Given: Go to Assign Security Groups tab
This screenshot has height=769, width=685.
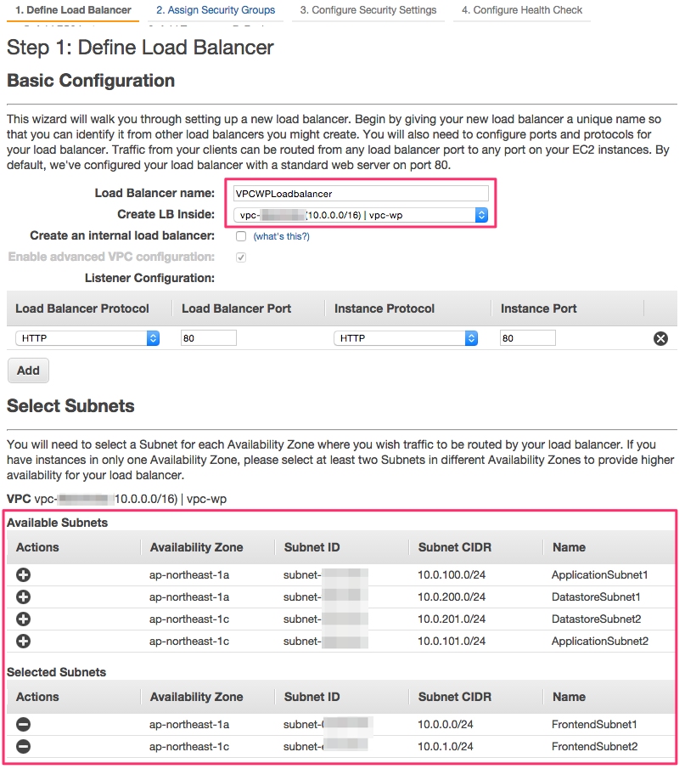Looking at the screenshot, I should [216, 10].
